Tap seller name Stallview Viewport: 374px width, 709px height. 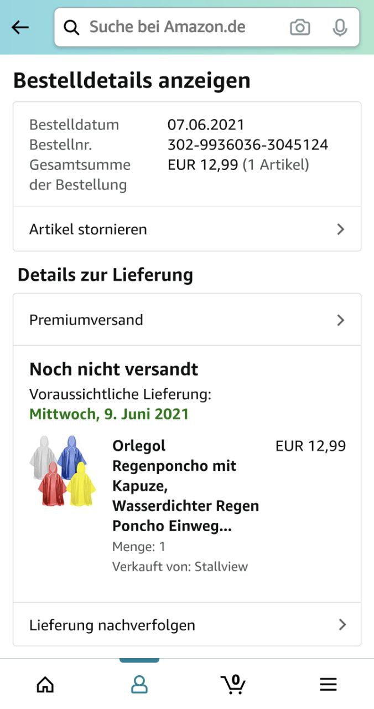coord(221,567)
